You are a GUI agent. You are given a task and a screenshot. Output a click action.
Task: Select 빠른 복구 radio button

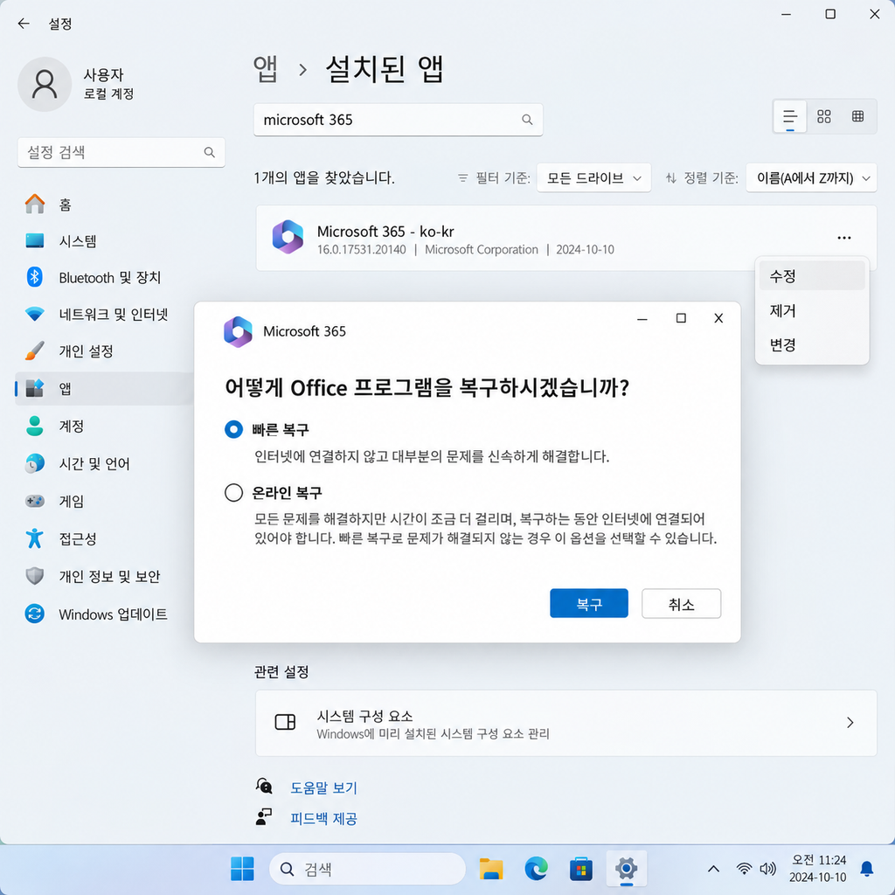point(233,429)
